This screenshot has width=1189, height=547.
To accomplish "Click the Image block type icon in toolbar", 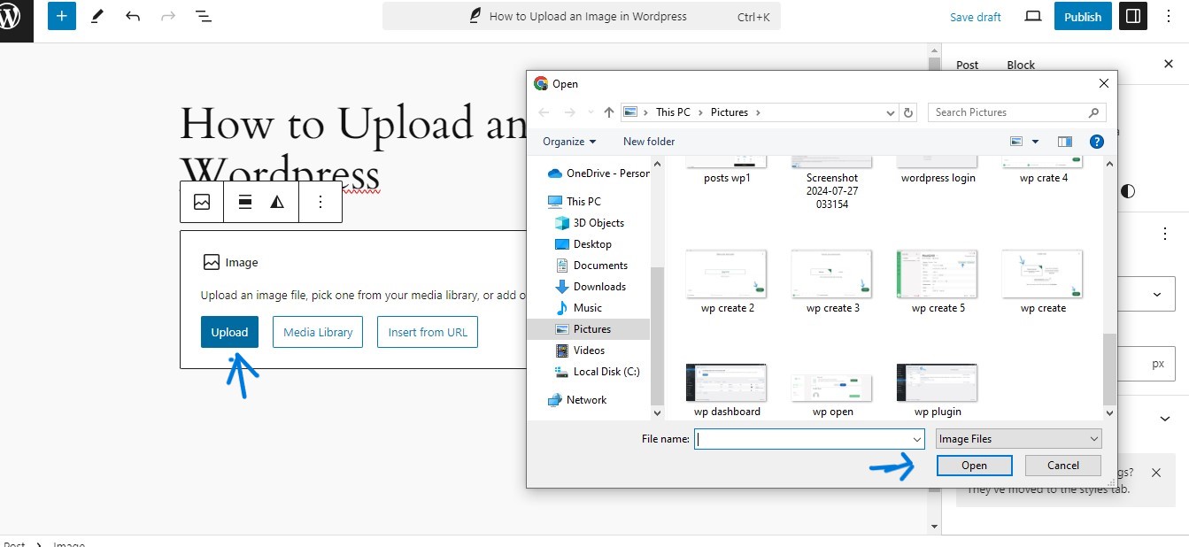I will point(202,202).
